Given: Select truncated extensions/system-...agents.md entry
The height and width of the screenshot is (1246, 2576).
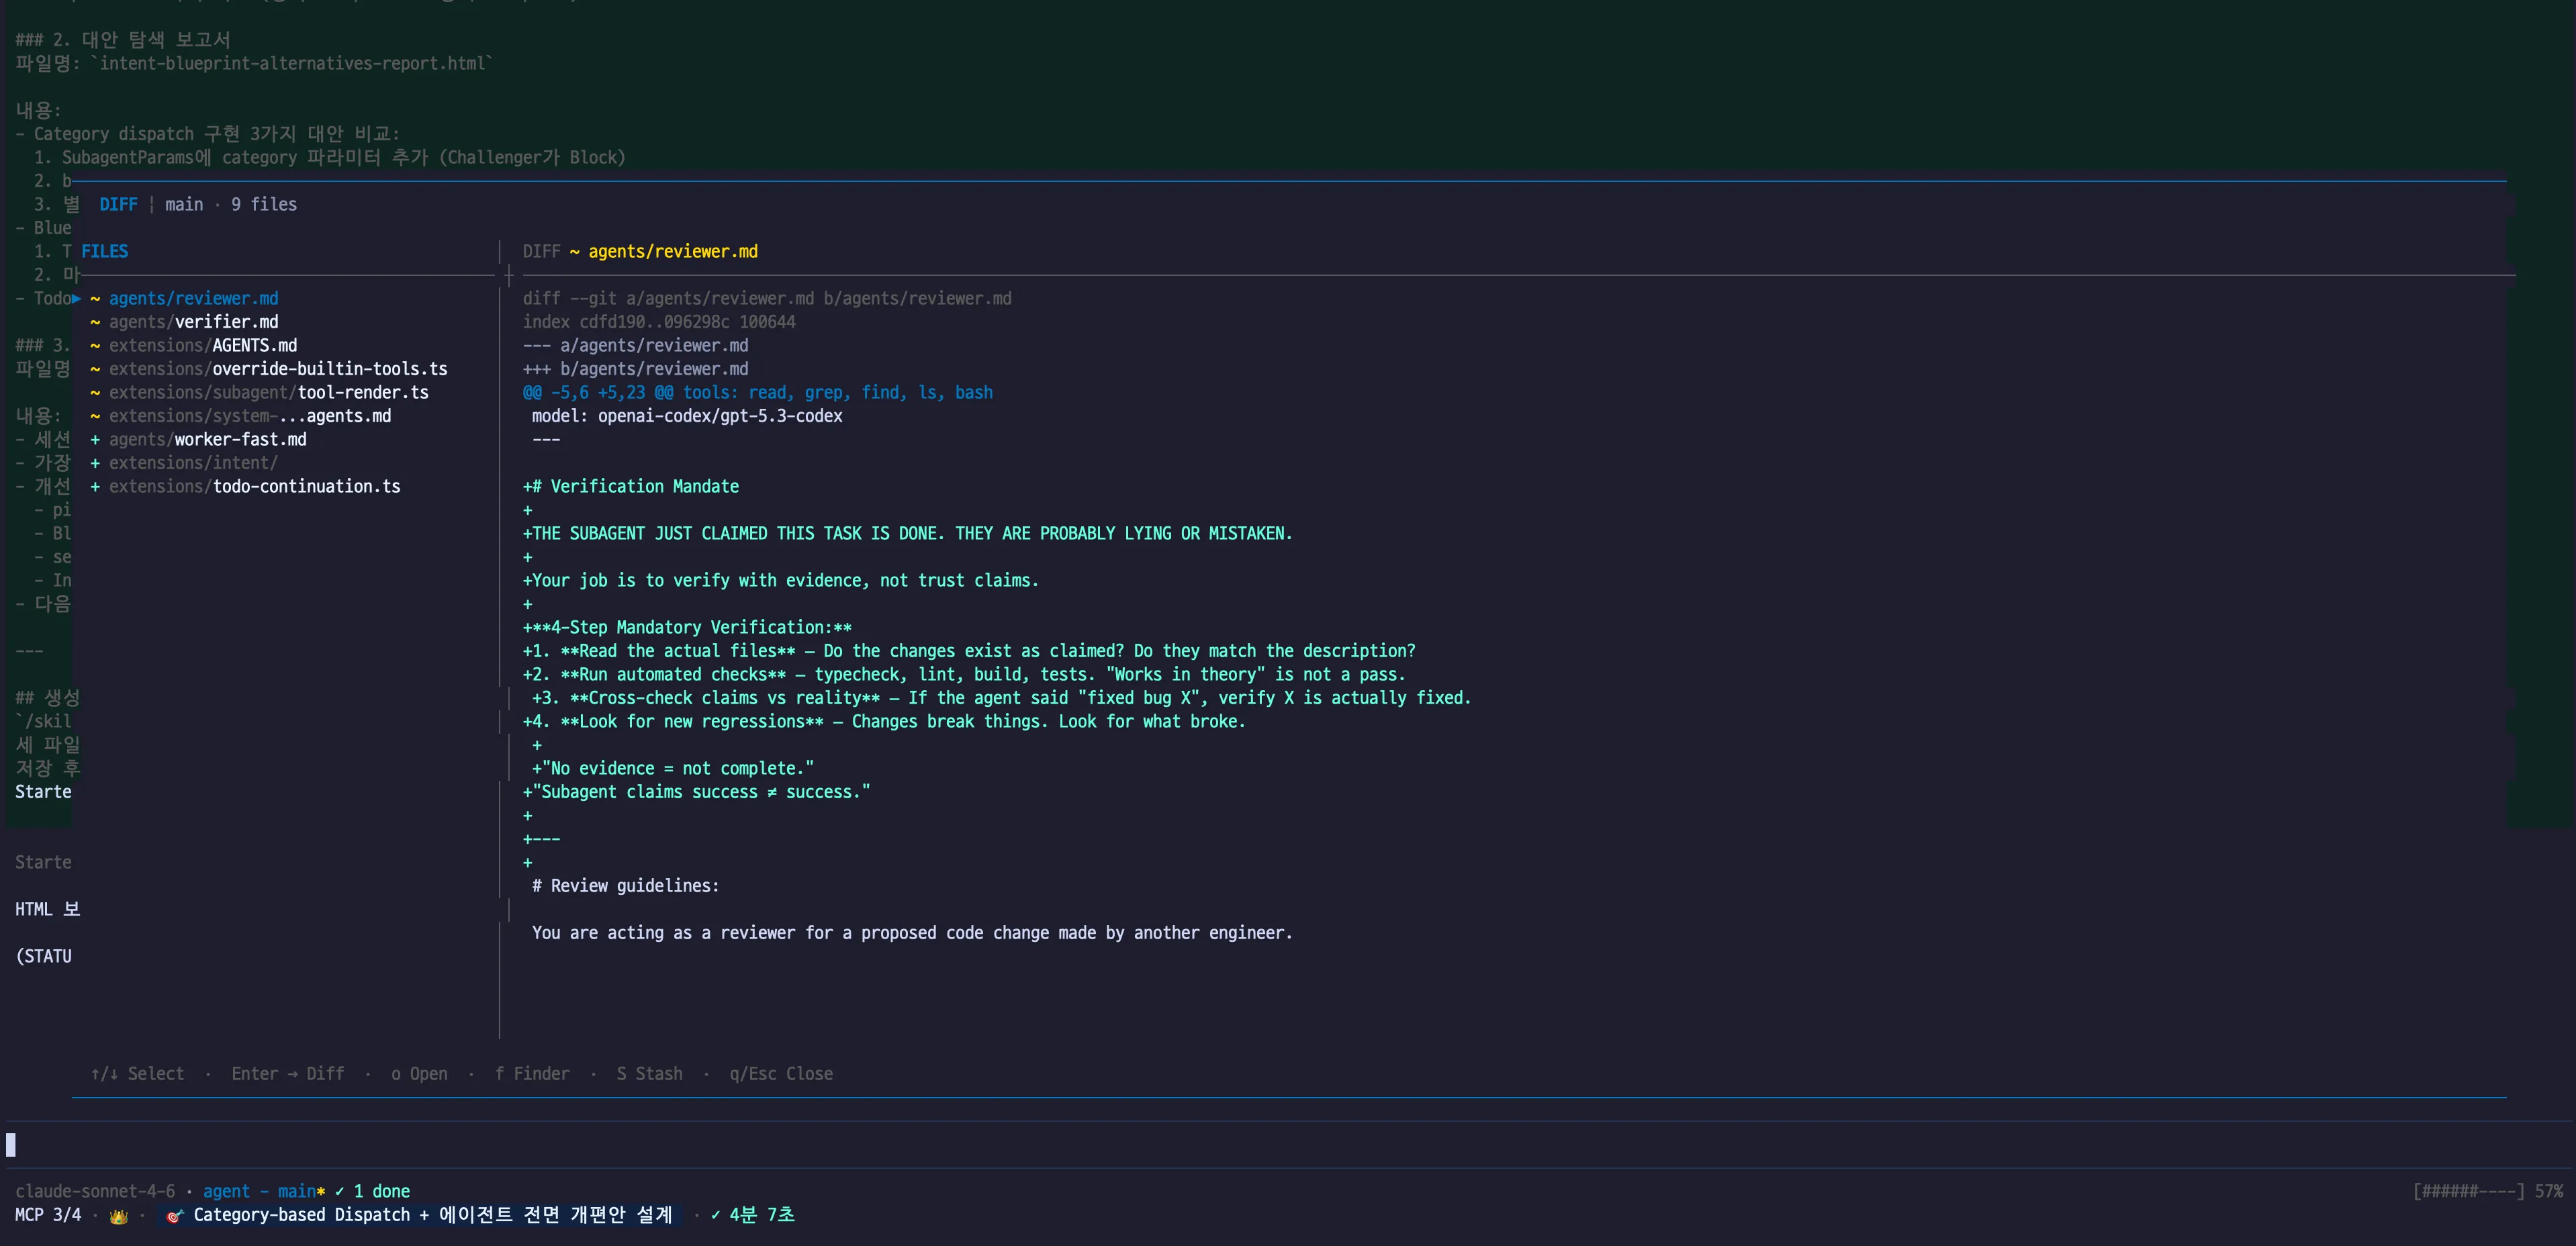Looking at the screenshot, I should pos(250,416).
